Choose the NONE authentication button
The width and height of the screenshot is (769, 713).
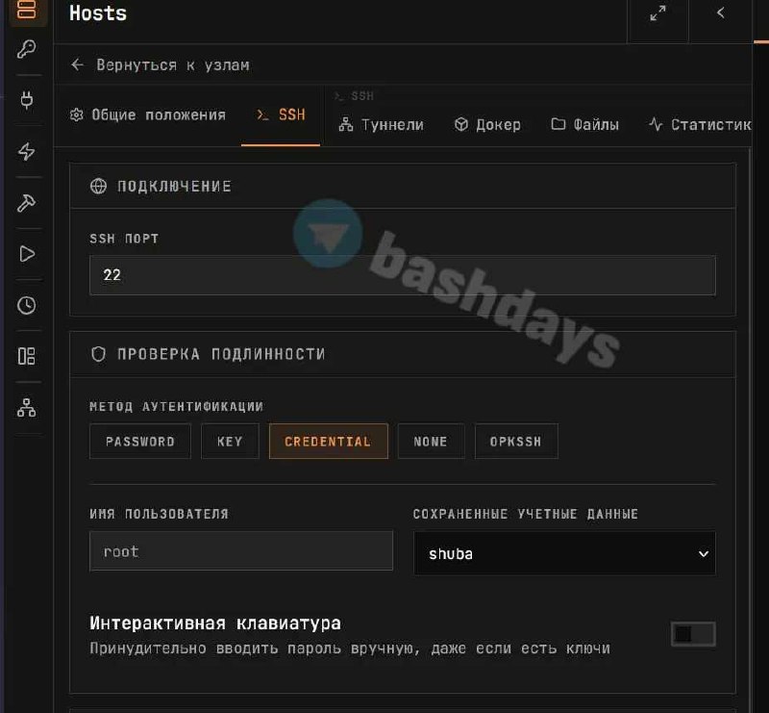click(431, 442)
